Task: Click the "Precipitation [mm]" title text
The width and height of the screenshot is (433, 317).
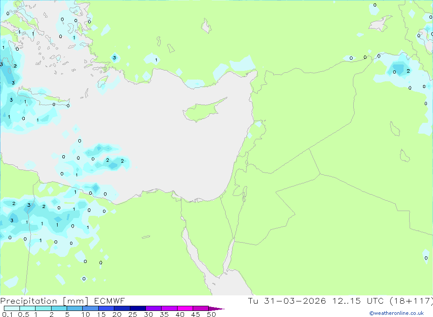Action: coord(44,301)
